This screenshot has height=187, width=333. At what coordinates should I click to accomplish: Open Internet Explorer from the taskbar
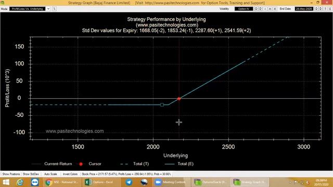click(20, 182)
